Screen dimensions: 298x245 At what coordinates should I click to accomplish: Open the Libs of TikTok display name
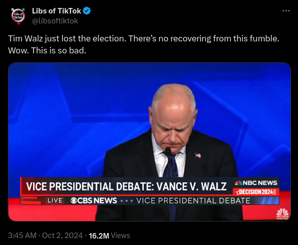click(56, 11)
